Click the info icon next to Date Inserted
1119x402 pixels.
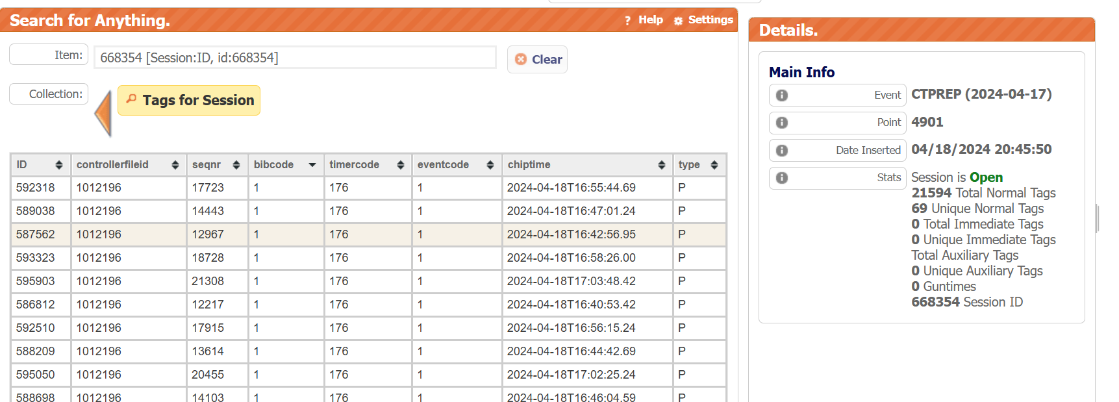tap(782, 151)
